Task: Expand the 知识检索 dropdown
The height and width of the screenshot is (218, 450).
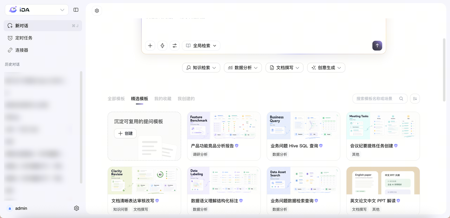Action: point(201,68)
